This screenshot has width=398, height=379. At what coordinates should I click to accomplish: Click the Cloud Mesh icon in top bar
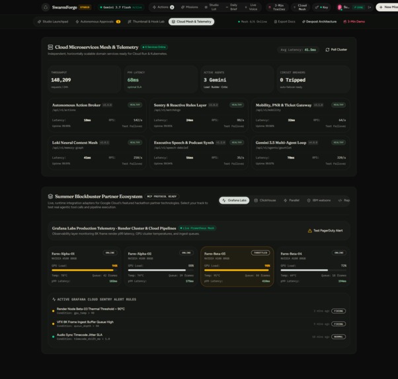[x=294, y=7]
